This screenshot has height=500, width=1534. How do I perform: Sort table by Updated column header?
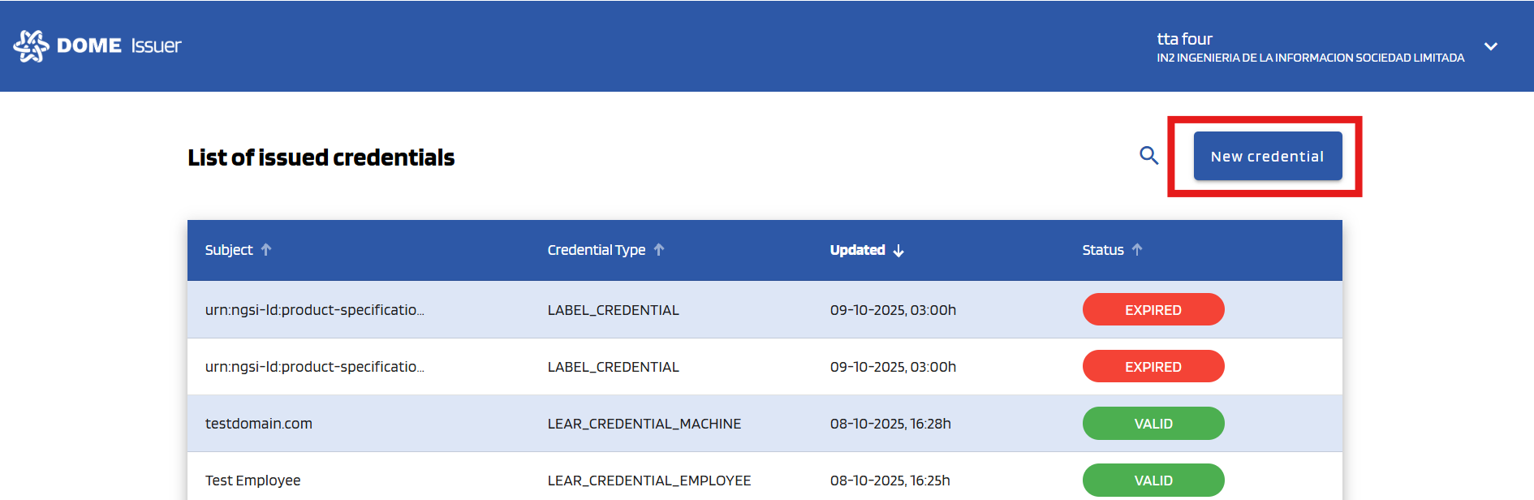[857, 250]
